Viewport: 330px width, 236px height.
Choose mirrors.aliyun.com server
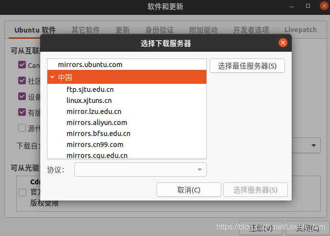coord(127,123)
